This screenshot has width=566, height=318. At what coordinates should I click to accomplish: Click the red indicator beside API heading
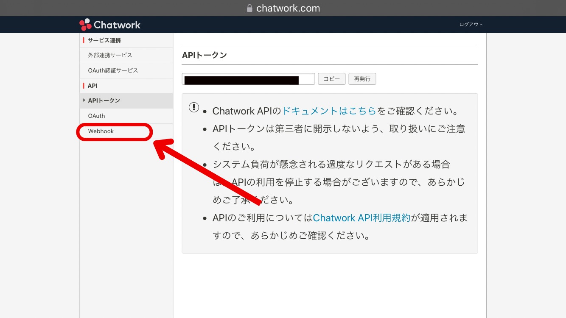pyautogui.click(x=83, y=85)
